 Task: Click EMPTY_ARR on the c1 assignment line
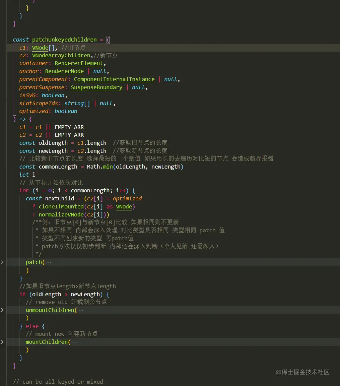tap(69, 127)
